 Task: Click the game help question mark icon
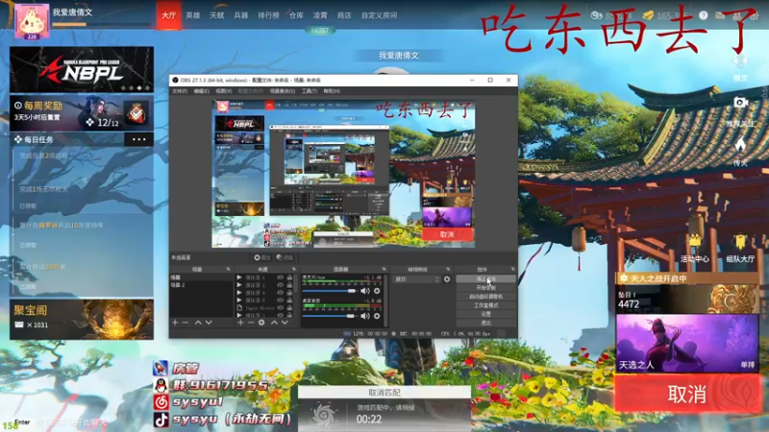click(x=704, y=15)
